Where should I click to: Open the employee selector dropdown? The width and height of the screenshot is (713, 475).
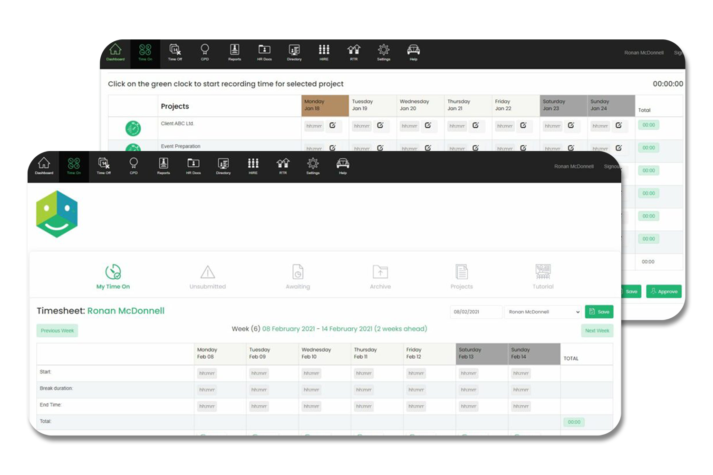pos(542,312)
